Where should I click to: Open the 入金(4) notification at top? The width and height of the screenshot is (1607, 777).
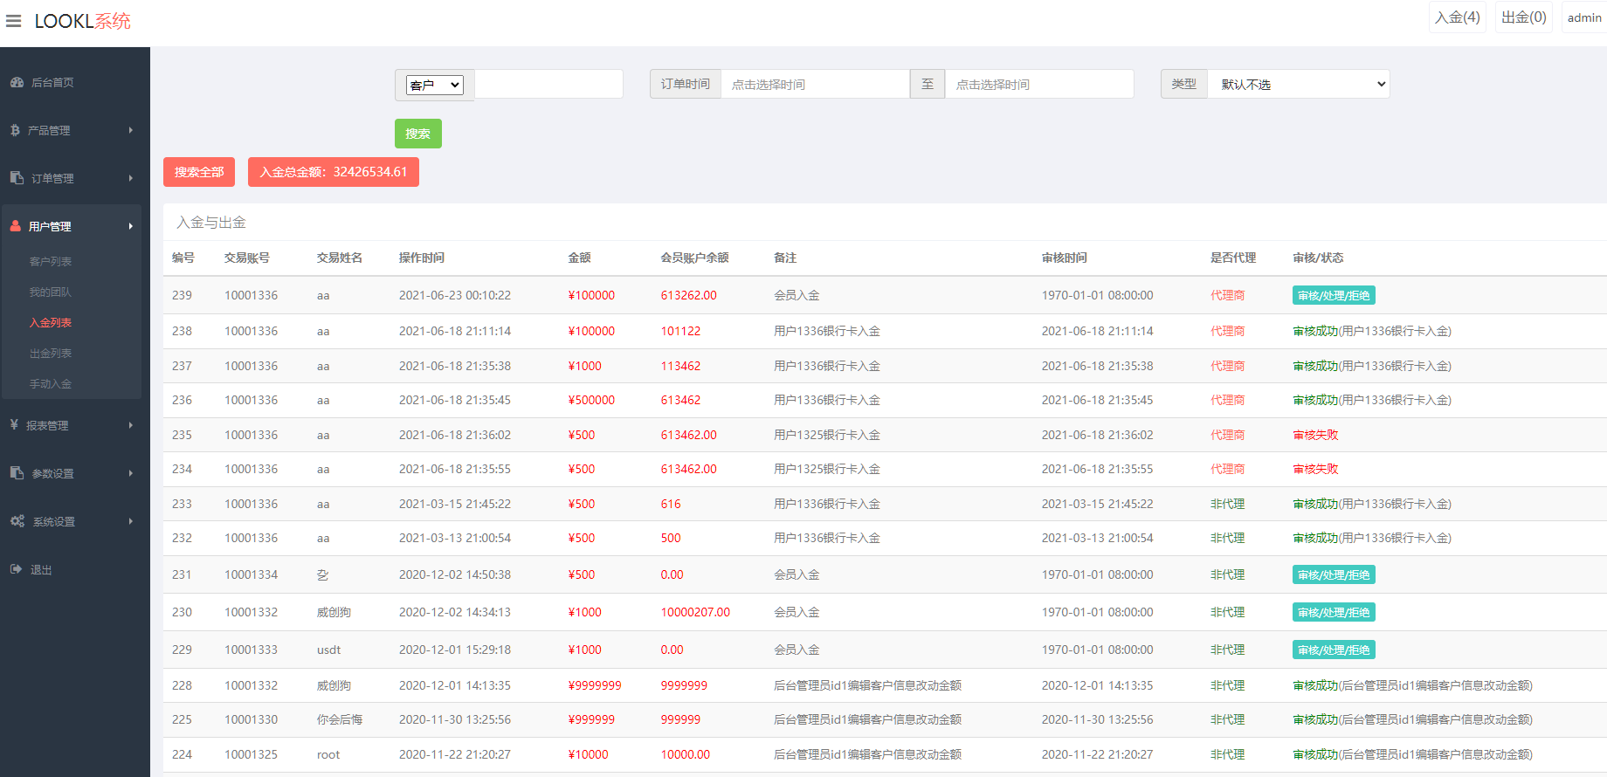coord(1457,17)
